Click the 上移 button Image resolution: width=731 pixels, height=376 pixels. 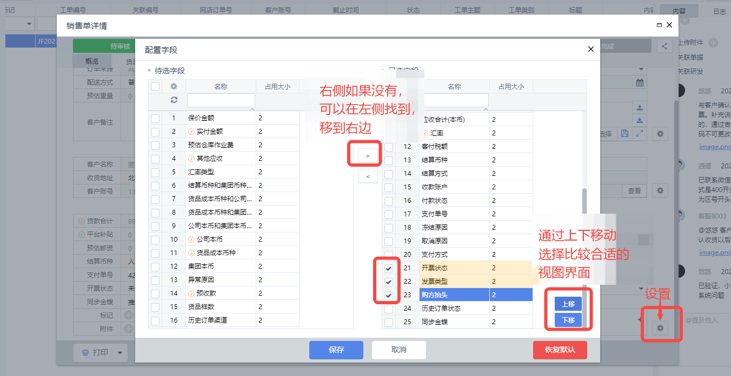568,304
